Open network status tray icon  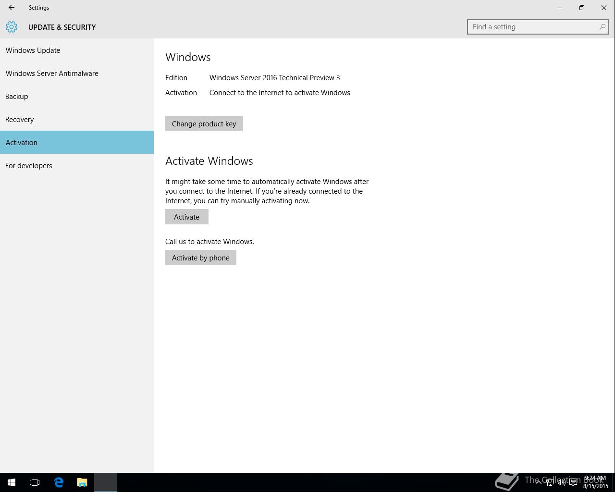coord(550,482)
